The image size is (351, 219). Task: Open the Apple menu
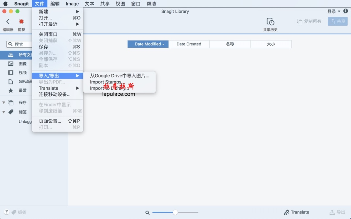click(x=5, y=4)
